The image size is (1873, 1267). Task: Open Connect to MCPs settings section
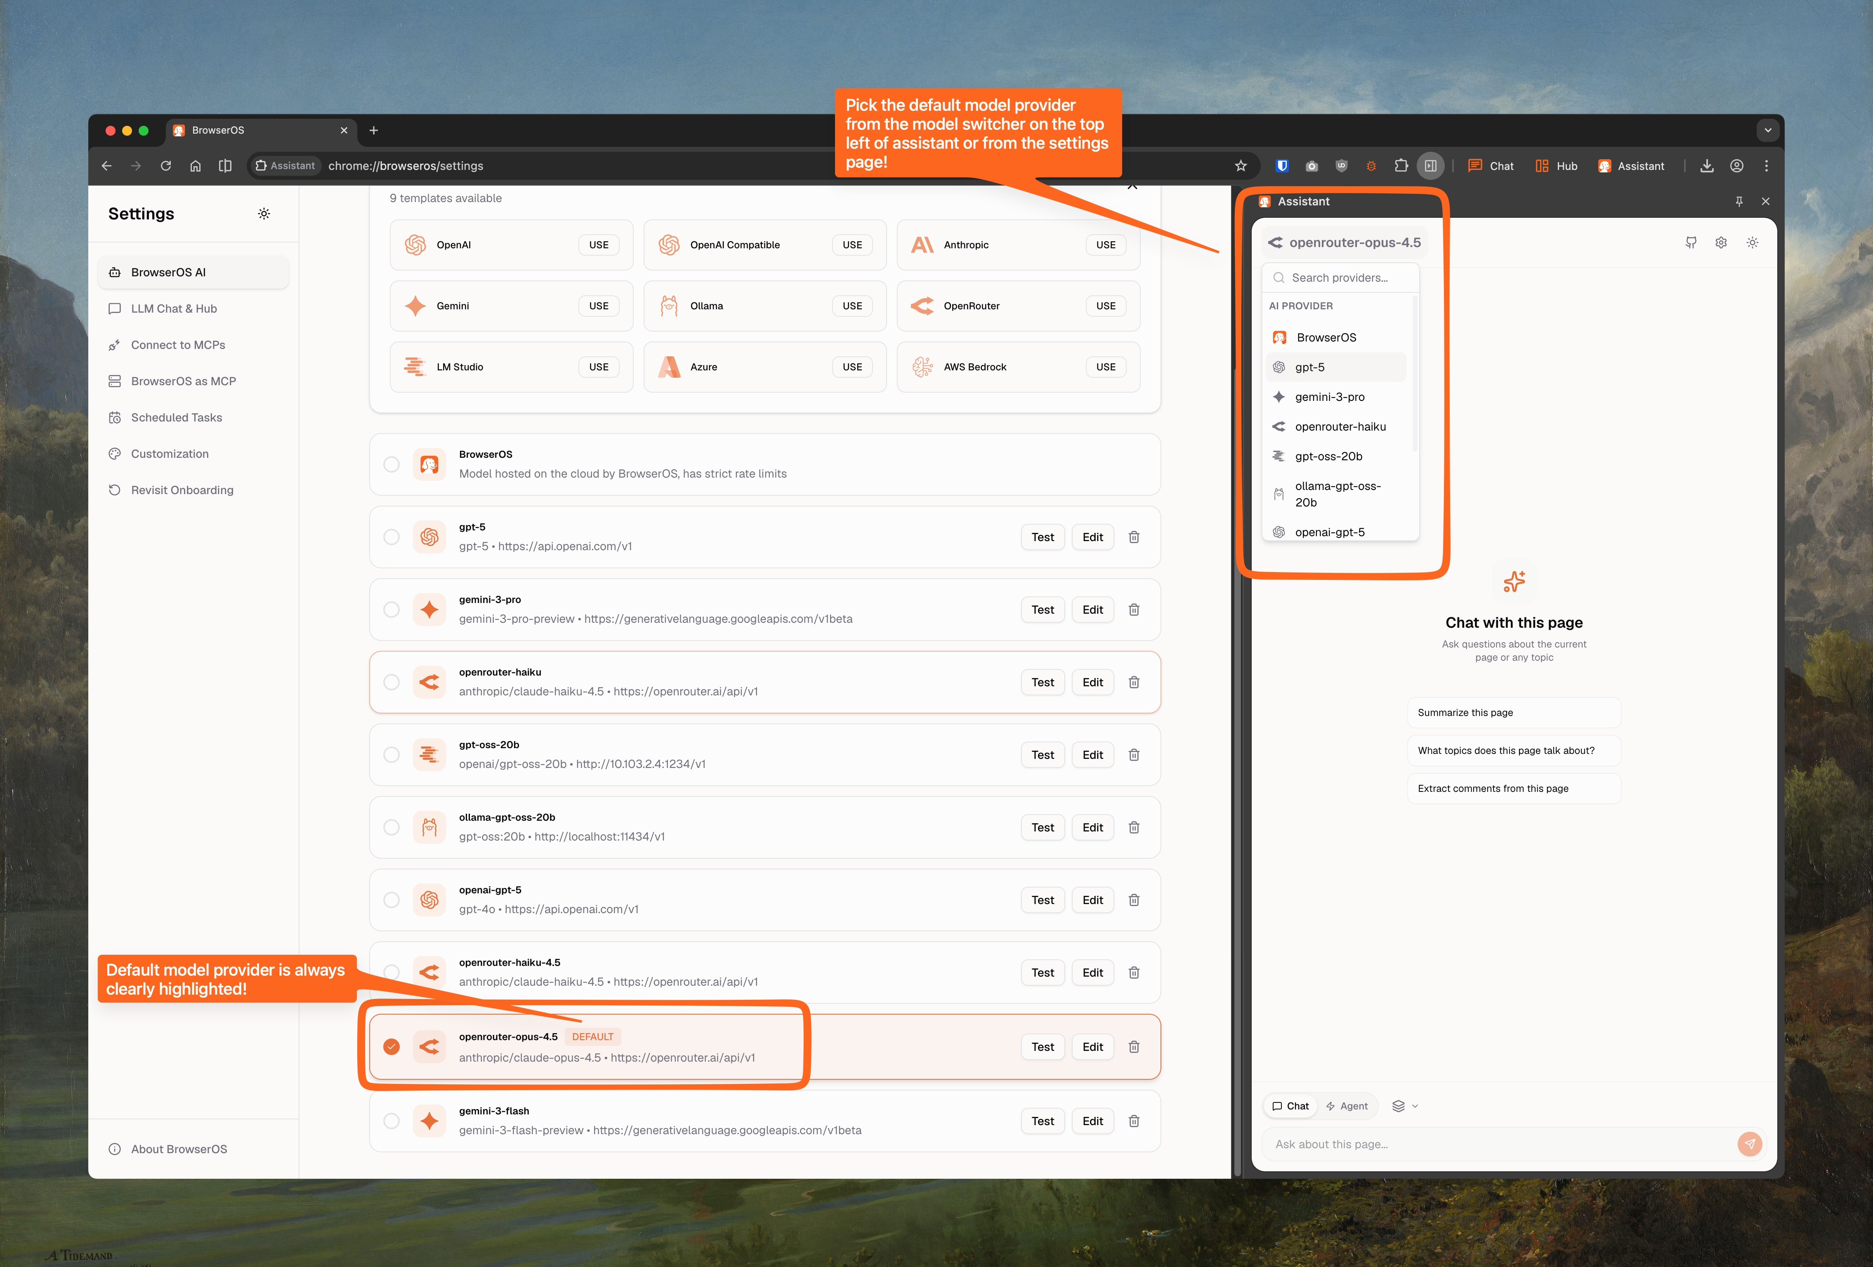178,345
